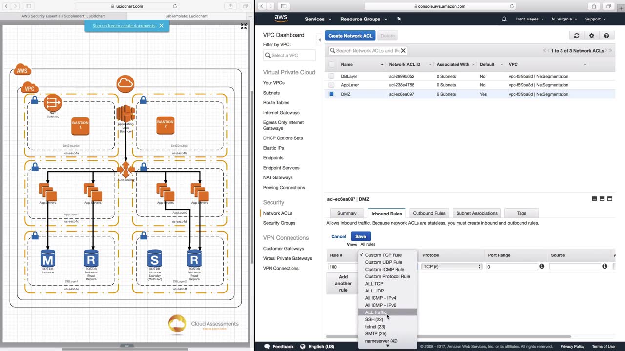Check the DBLayer row checkbox
Image resolution: width=625 pixels, height=351 pixels.
click(332, 77)
